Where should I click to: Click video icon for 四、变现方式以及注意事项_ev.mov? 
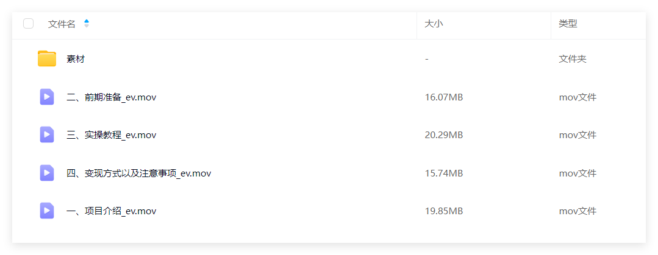(46, 173)
